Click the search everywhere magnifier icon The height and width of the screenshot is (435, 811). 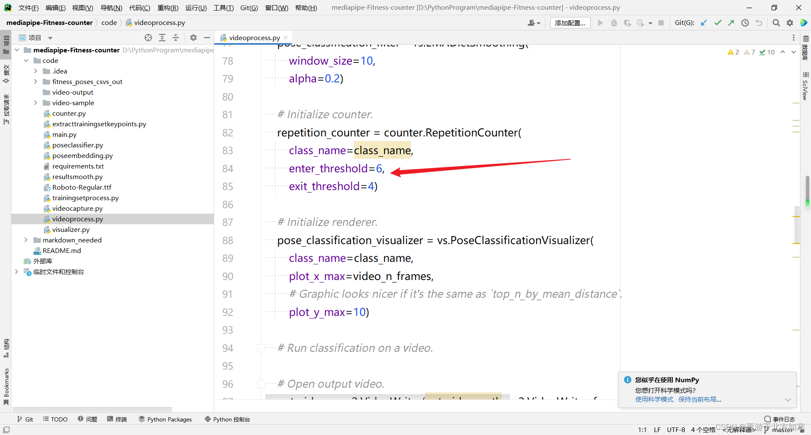click(x=776, y=23)
